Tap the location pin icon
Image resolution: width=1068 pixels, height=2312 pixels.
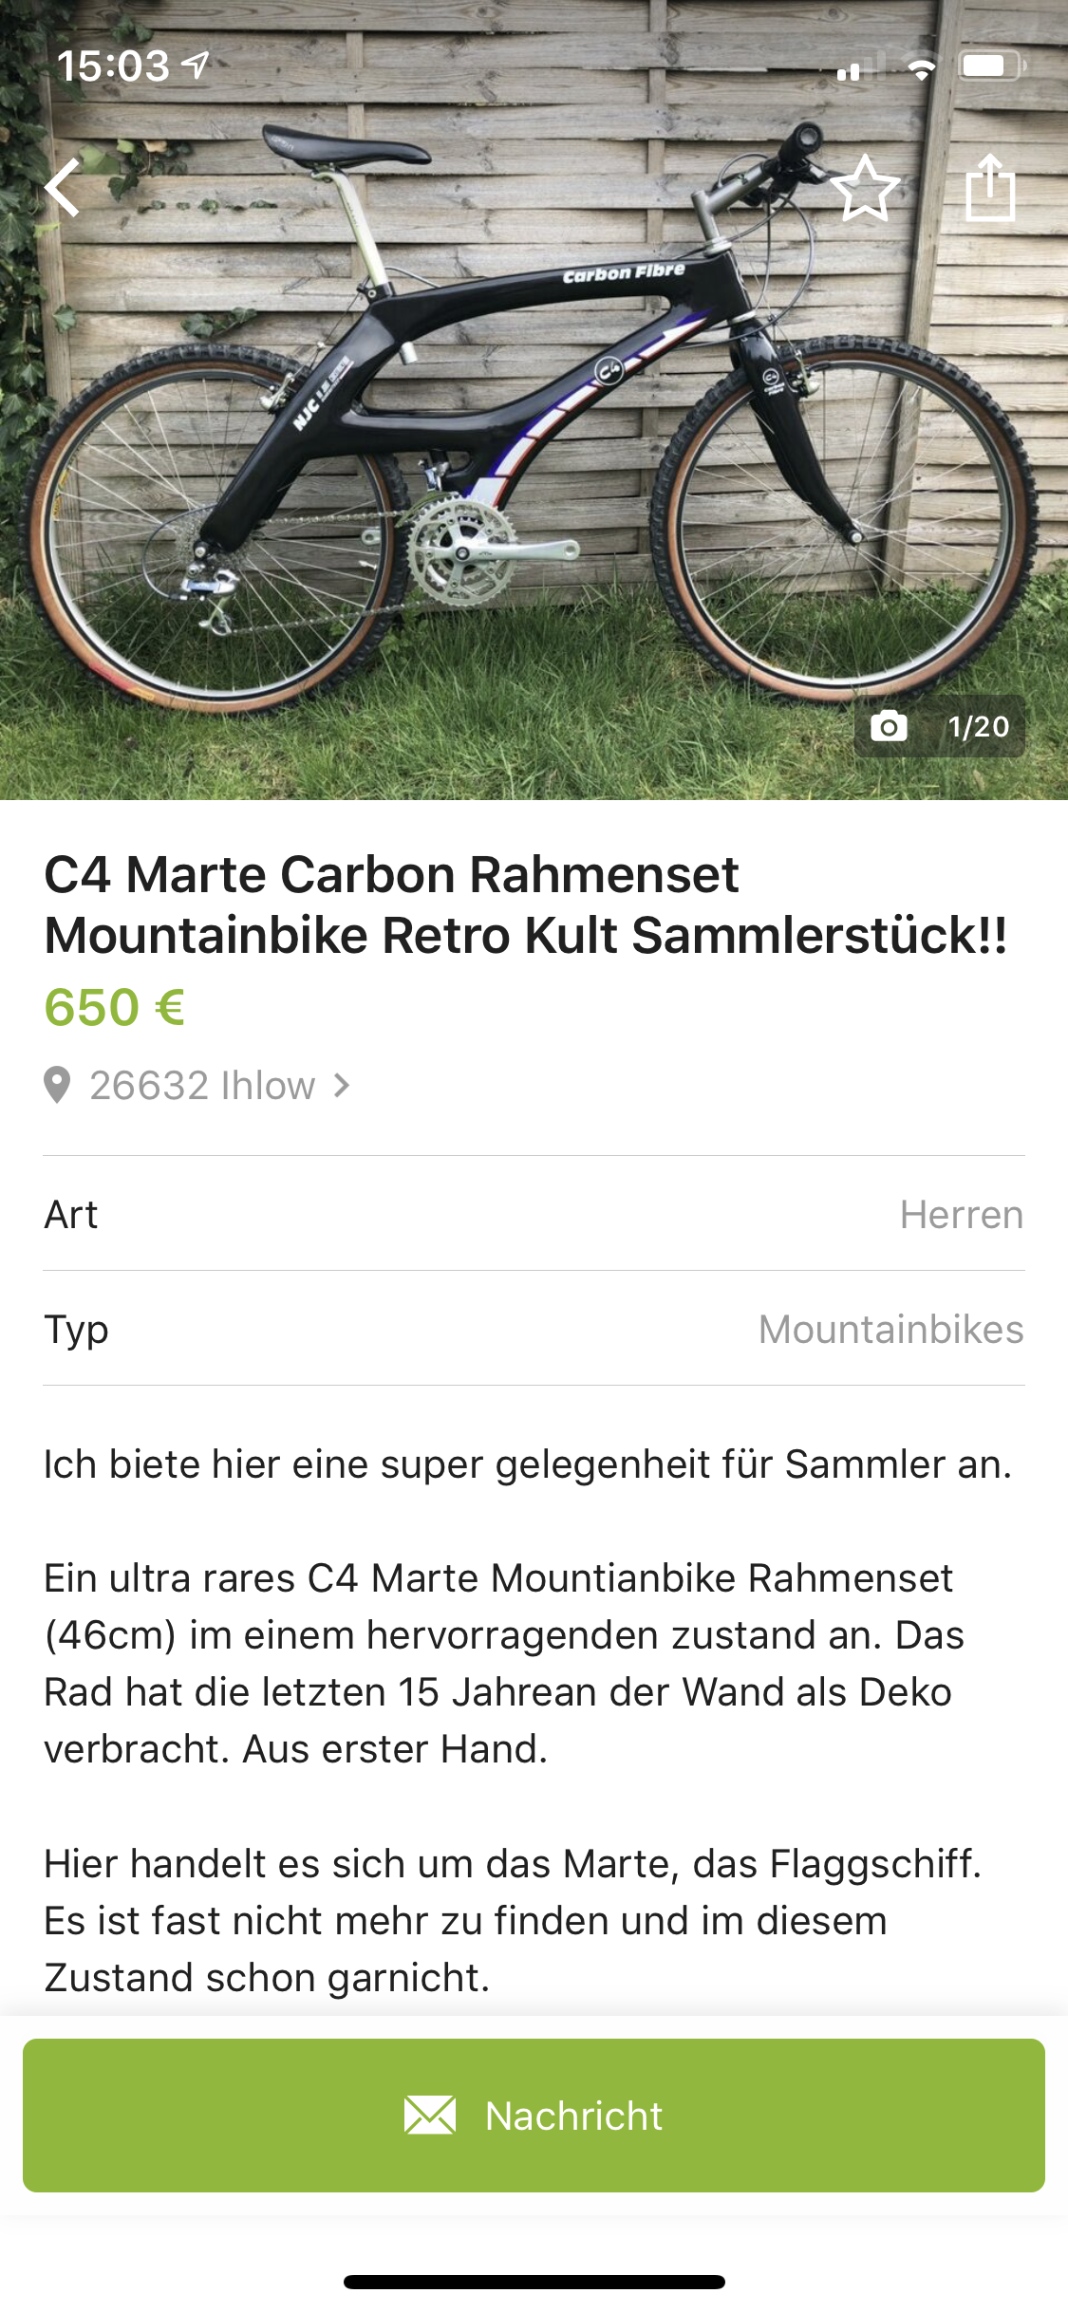tap(57, 1085)
